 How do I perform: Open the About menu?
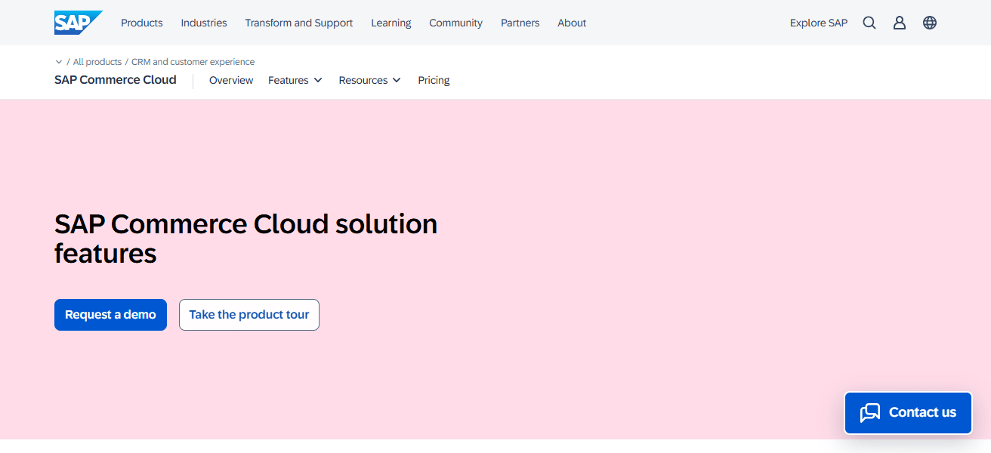click(x=572, y=23)
